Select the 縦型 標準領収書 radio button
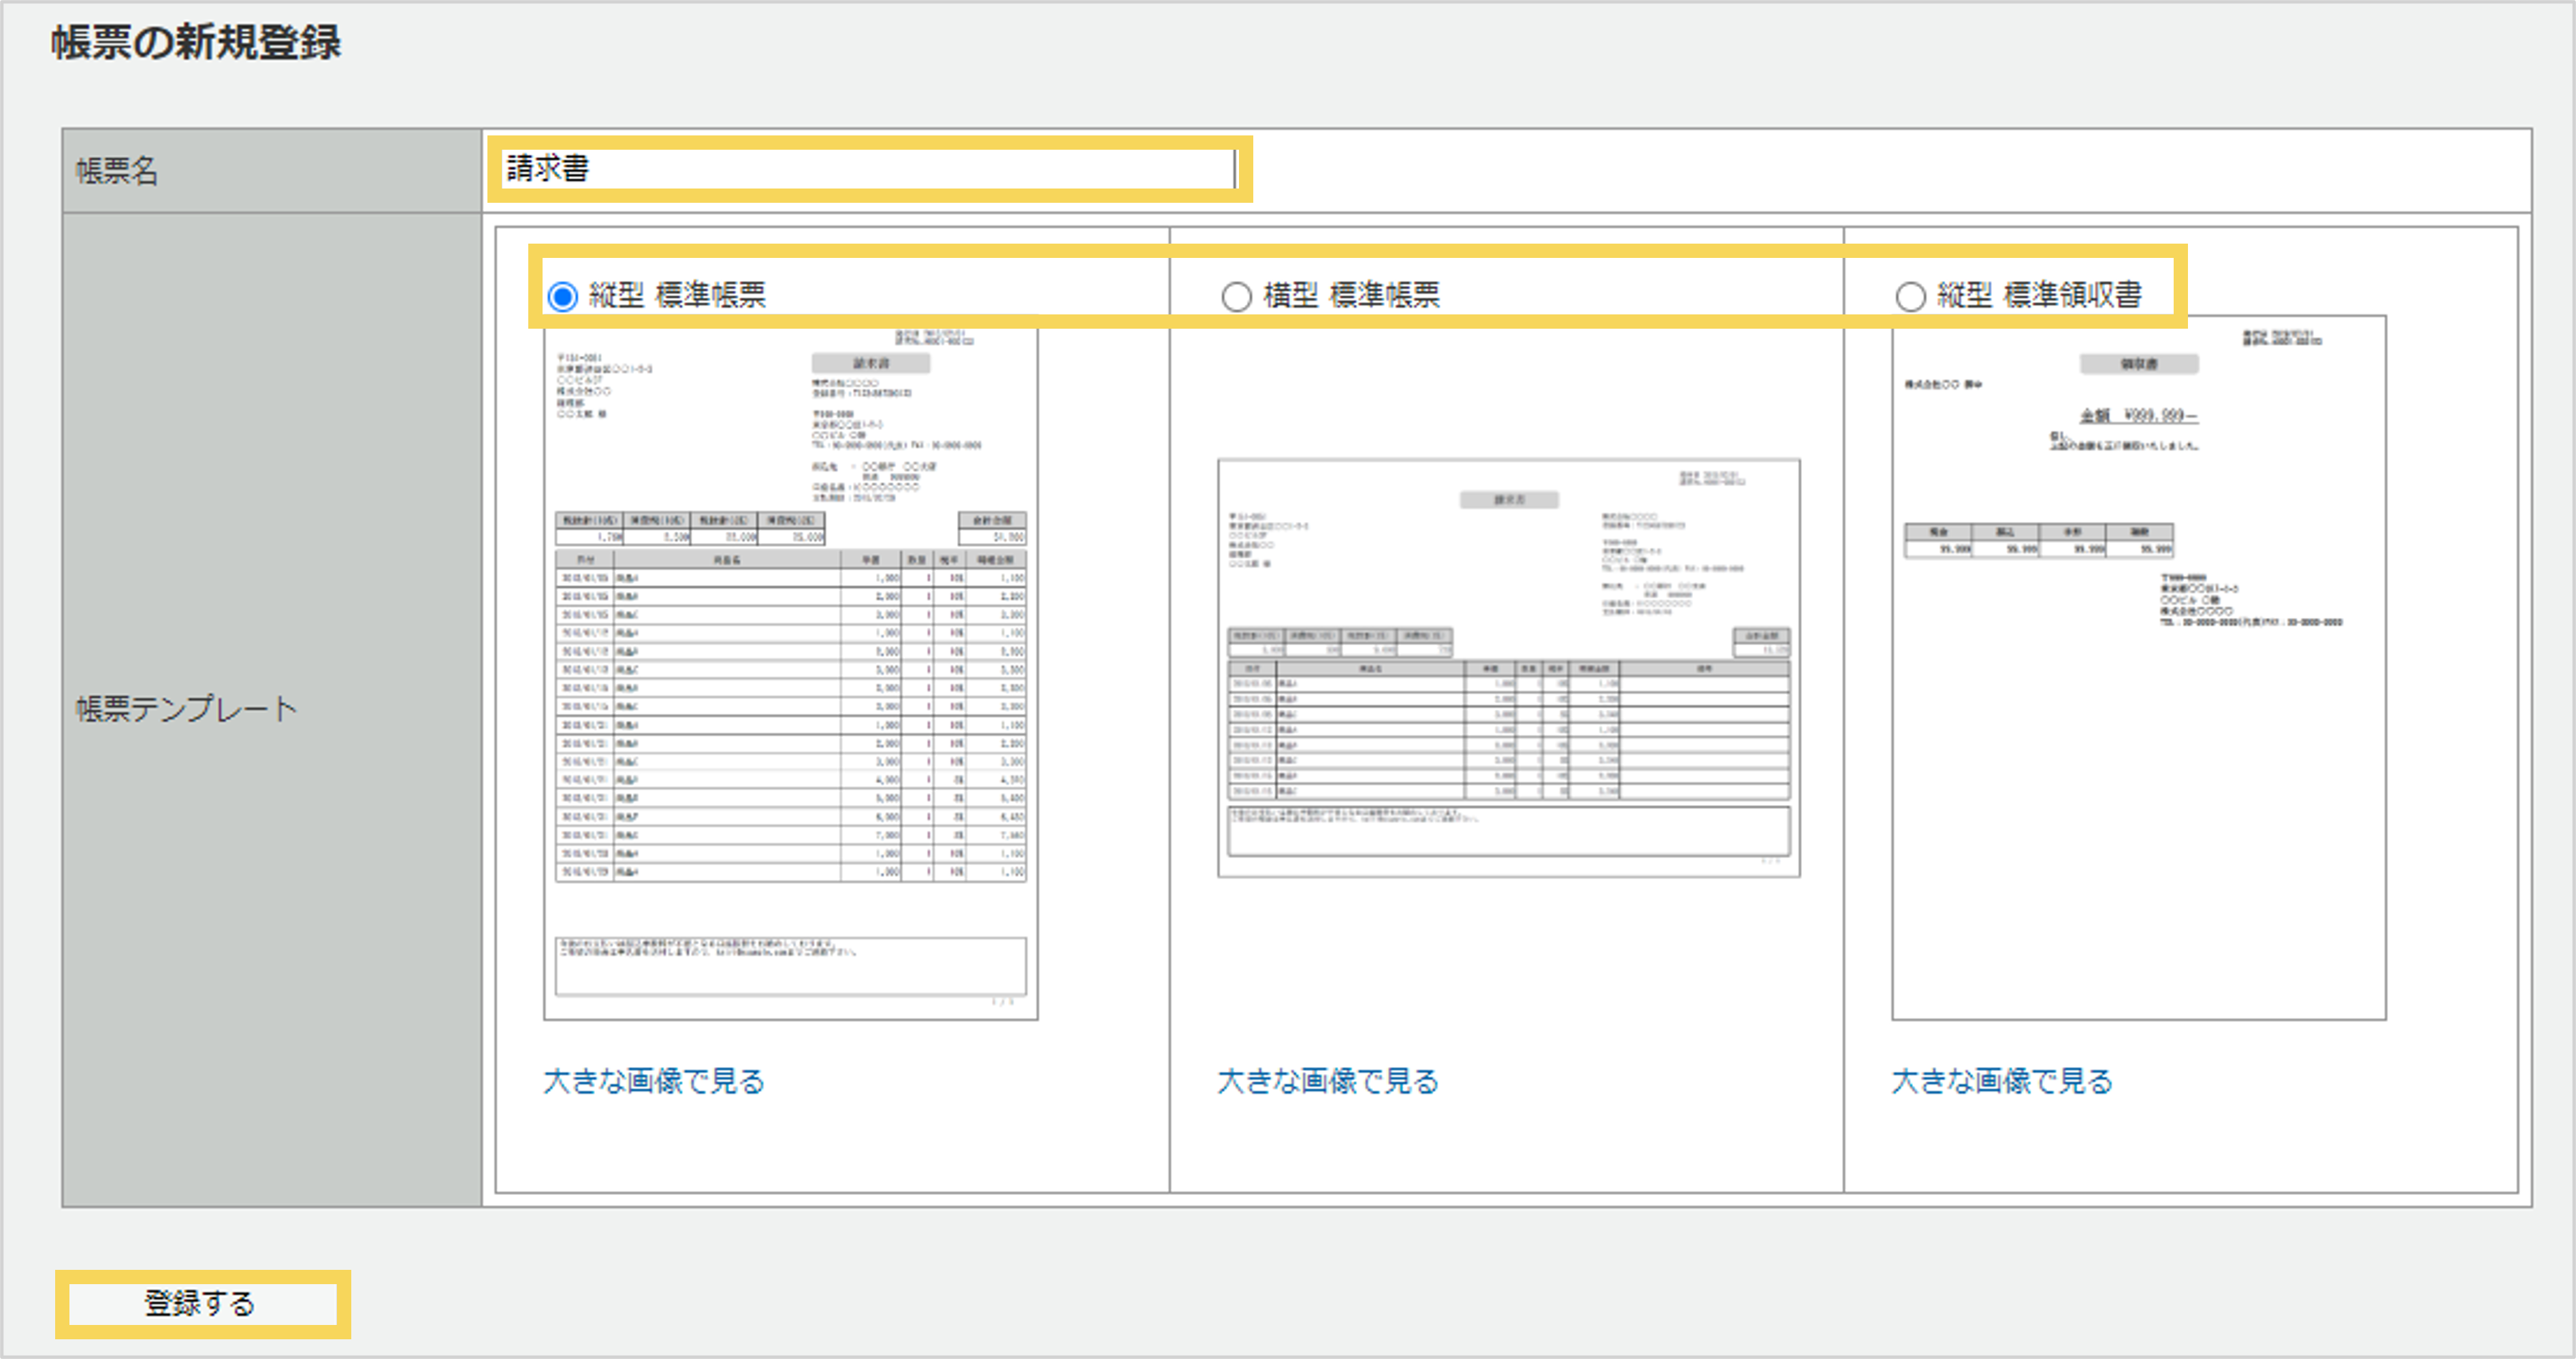Image resolution: width=2576 pixels, height=1359 pixels. [1910, 296]
